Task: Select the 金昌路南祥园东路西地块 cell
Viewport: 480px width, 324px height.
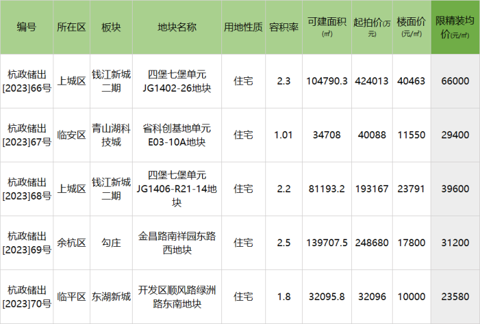Action: coord(177,243)
